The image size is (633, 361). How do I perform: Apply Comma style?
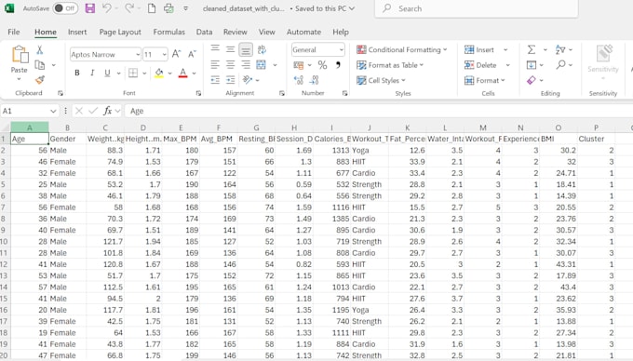coord(338,65)
